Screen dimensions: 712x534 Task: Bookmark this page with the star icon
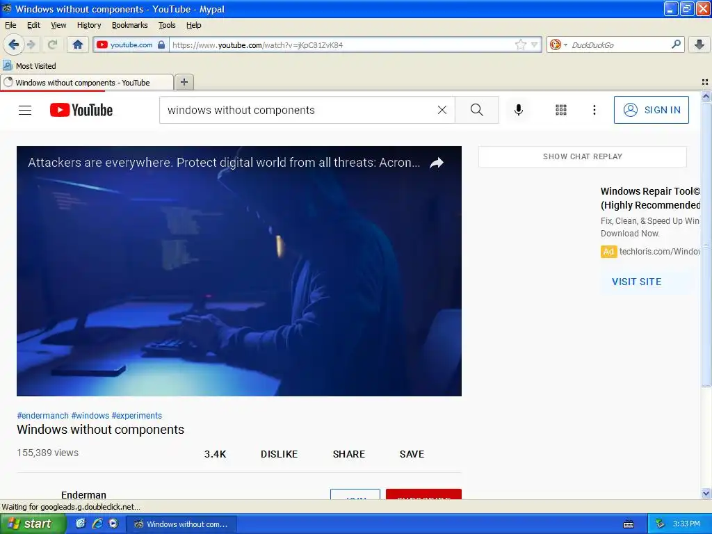coord(520,44)
